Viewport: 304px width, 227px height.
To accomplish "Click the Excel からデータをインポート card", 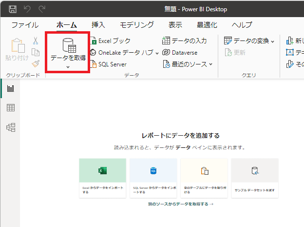I will pyautogui.click(x=103, y=178).
